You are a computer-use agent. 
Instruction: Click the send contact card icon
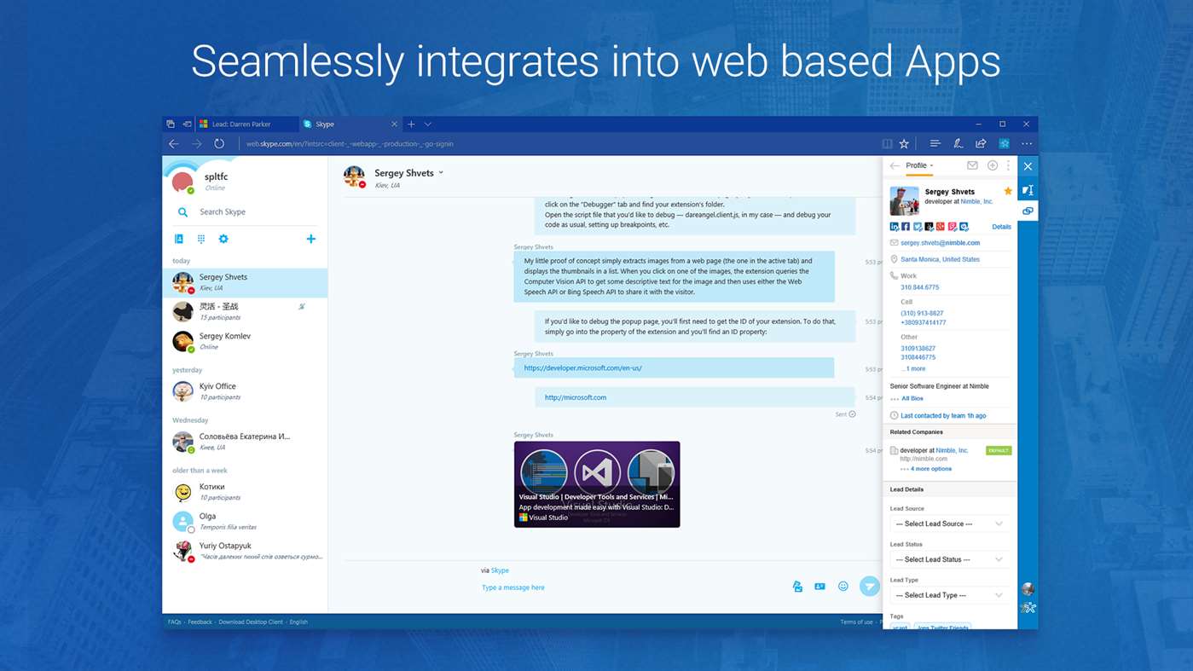click(x=819, y=587)
